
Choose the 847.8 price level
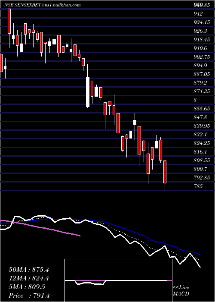[x=200, y=117]
